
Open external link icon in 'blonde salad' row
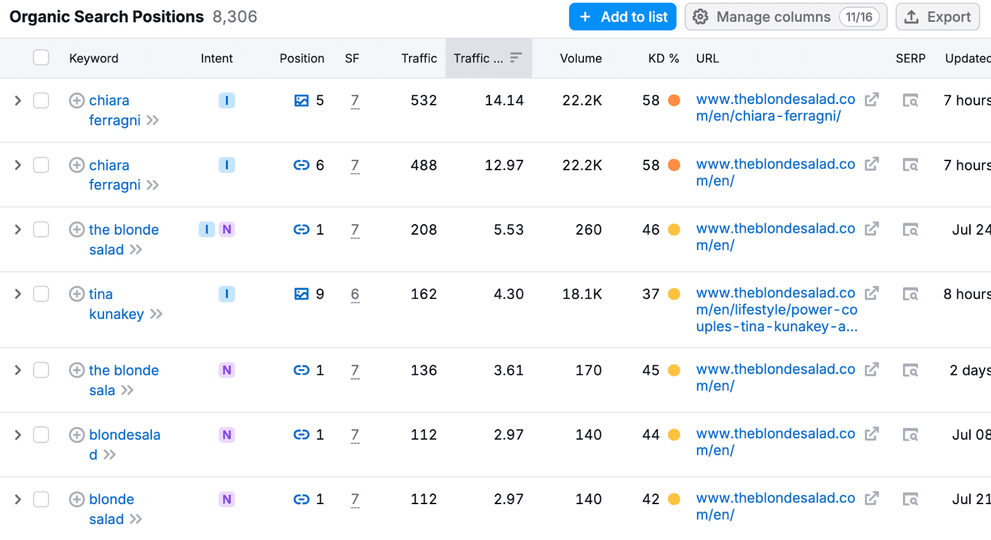click(872, 499)
